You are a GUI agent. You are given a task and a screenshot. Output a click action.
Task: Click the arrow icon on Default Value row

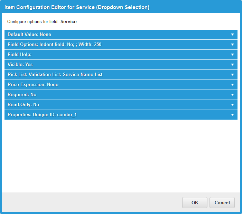click(x=233, y=35)
